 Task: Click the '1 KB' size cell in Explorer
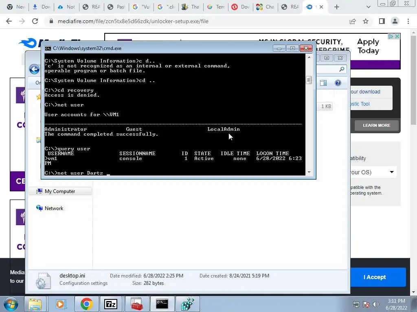tap(326, 106)
